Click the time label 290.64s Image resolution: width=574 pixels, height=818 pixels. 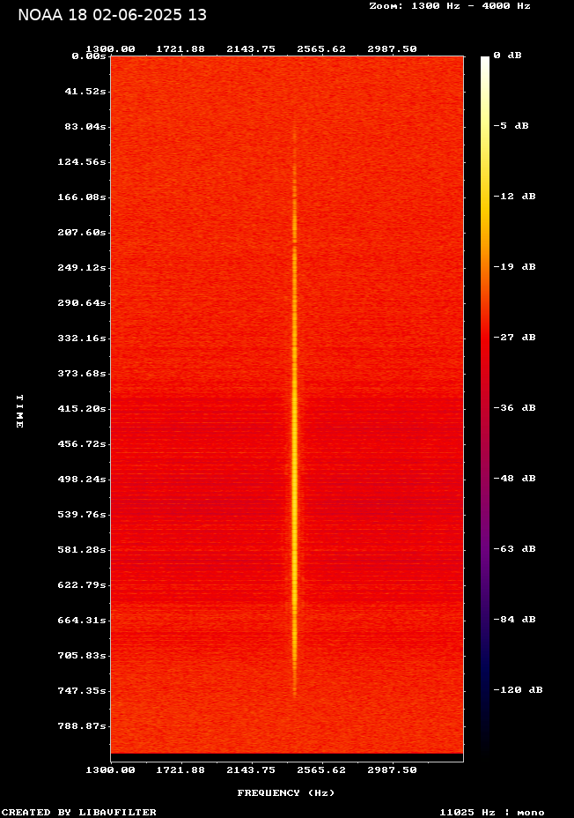(82, 302)
